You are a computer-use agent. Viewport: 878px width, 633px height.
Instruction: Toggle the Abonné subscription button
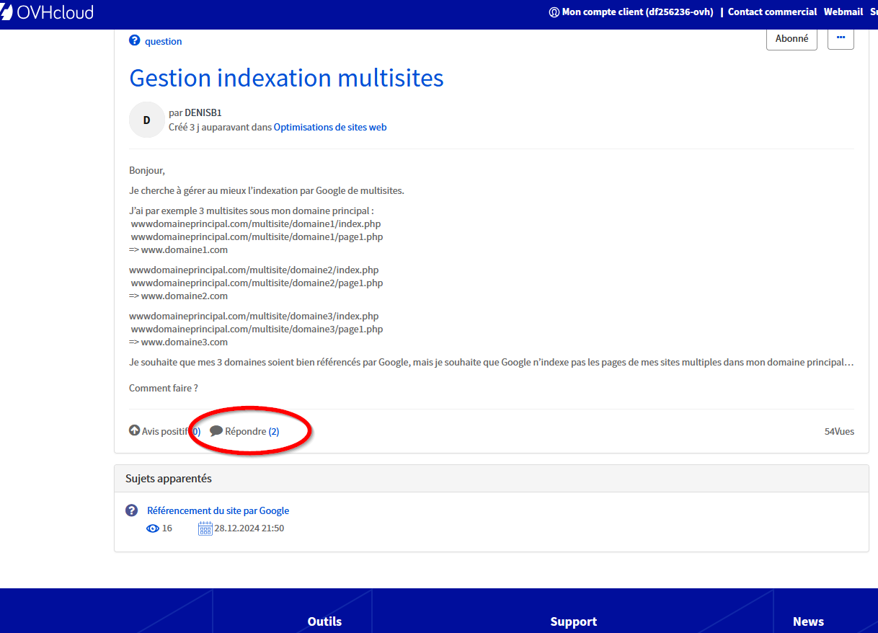791,39
